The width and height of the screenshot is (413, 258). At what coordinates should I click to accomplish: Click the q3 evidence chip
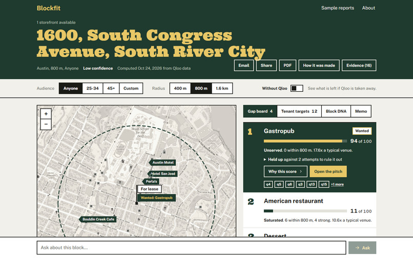tap(300, 184)
